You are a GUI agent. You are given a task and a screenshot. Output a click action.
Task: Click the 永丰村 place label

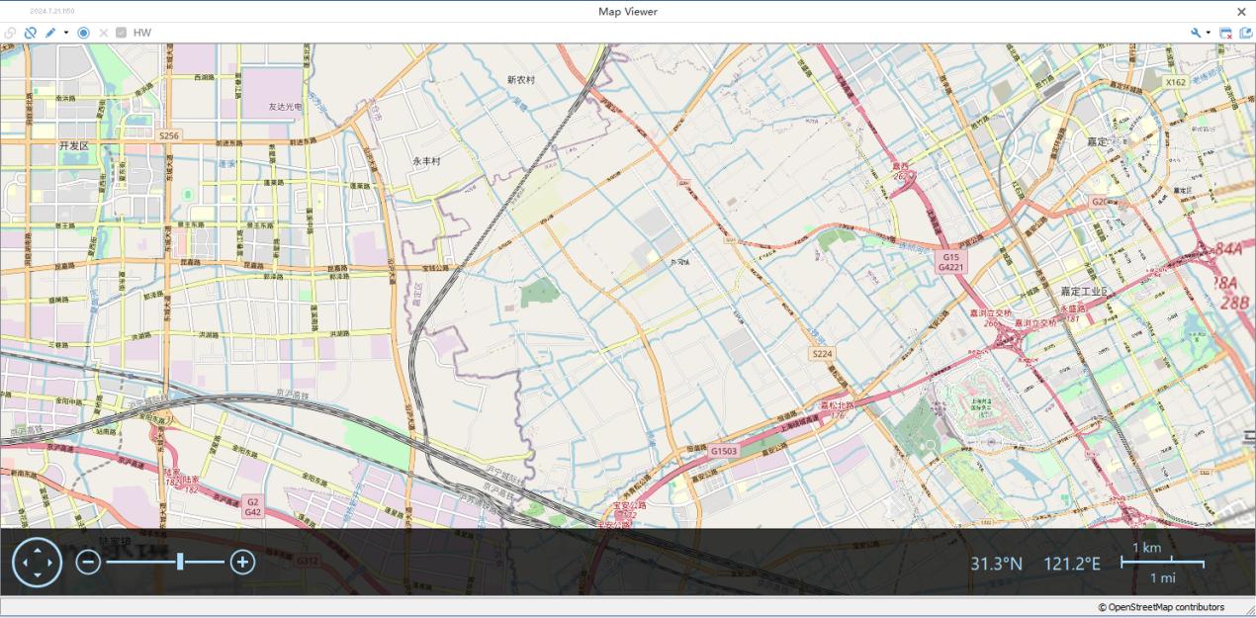click(426, 160)
